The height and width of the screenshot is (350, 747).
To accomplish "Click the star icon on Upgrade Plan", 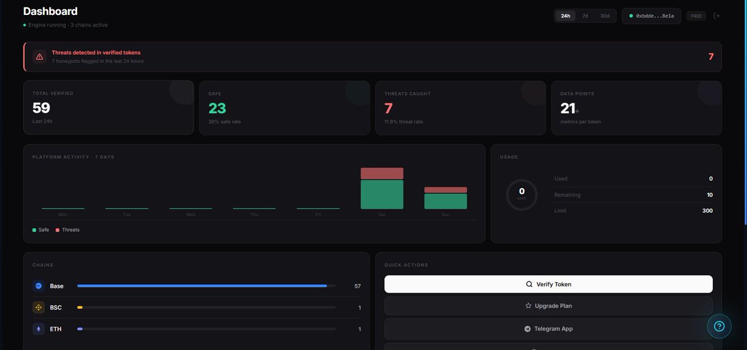I will pyautogui.click(x=529, y=306).
